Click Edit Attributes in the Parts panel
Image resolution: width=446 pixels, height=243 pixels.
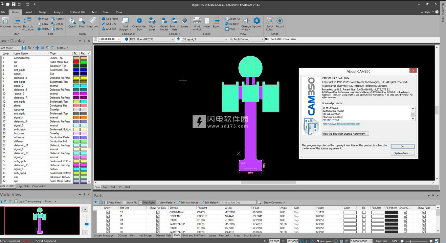187,202
